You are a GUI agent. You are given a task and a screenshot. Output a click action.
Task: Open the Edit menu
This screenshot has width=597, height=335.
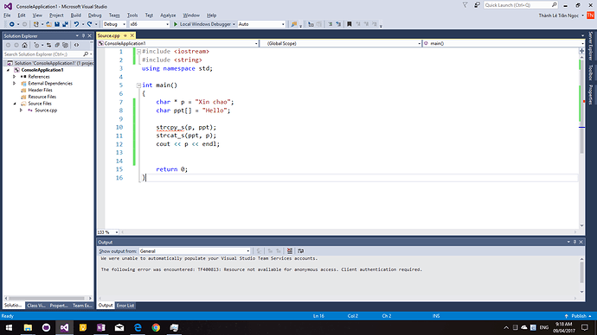coord(22,16)
